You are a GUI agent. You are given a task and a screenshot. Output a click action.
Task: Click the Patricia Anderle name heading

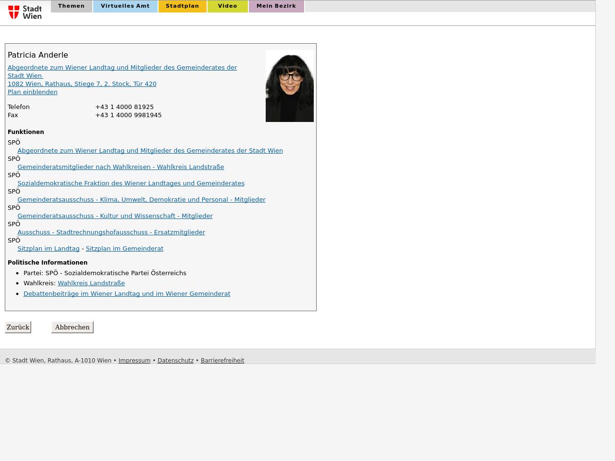point(38,55)
